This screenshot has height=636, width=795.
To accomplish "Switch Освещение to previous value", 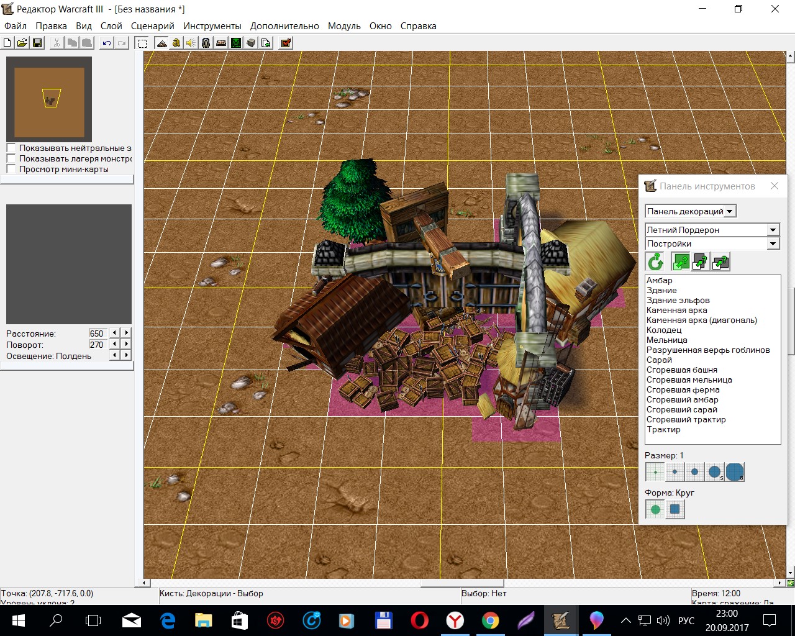I will [115, 355].
